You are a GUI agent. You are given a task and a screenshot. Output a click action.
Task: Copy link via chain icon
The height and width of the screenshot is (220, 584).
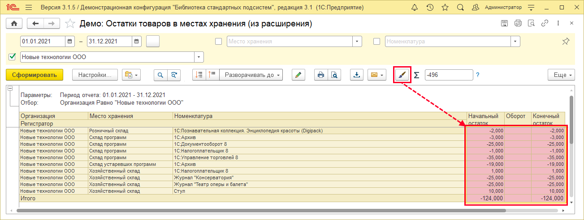click(x=545, y=23)
